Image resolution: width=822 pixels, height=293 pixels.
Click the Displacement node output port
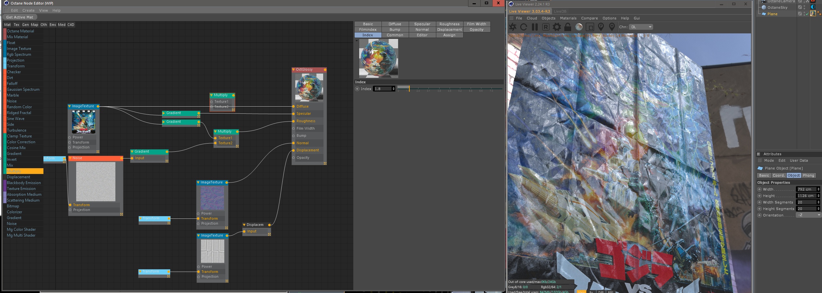pos(269,225)
